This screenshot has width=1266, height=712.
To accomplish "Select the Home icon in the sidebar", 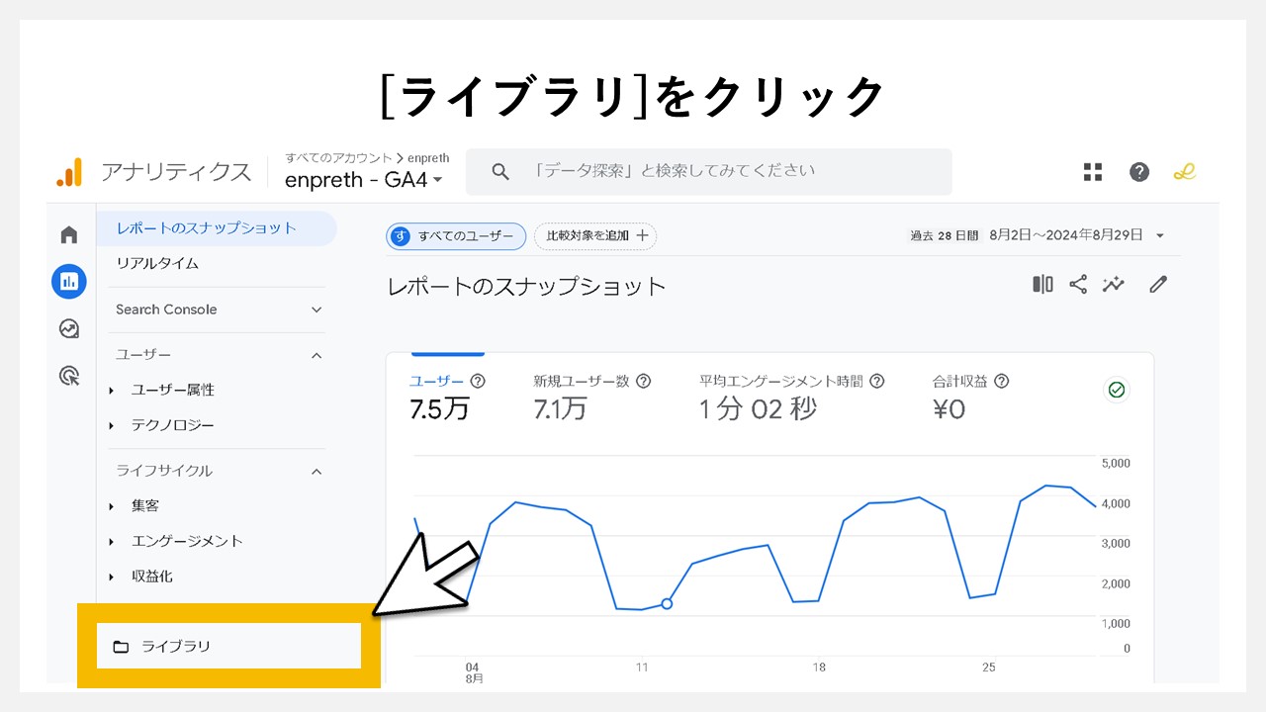I will [x=68, y=234].
